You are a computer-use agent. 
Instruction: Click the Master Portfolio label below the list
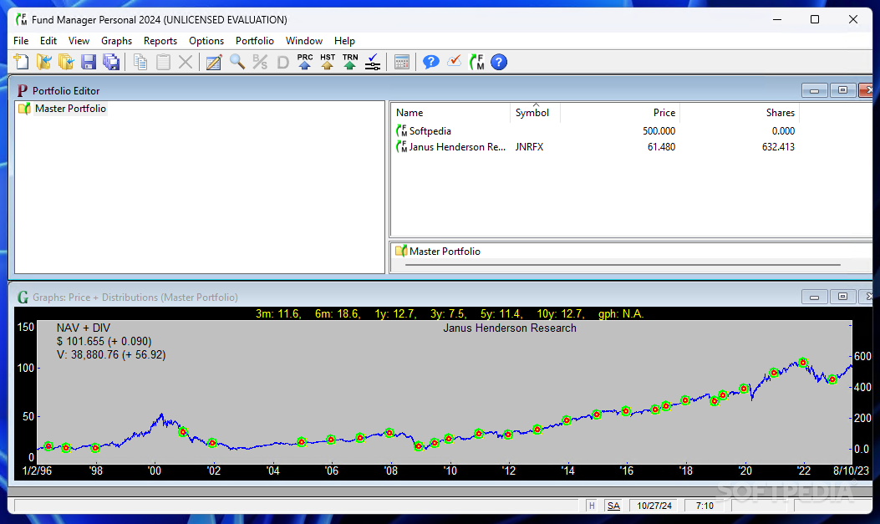(445, 252)
